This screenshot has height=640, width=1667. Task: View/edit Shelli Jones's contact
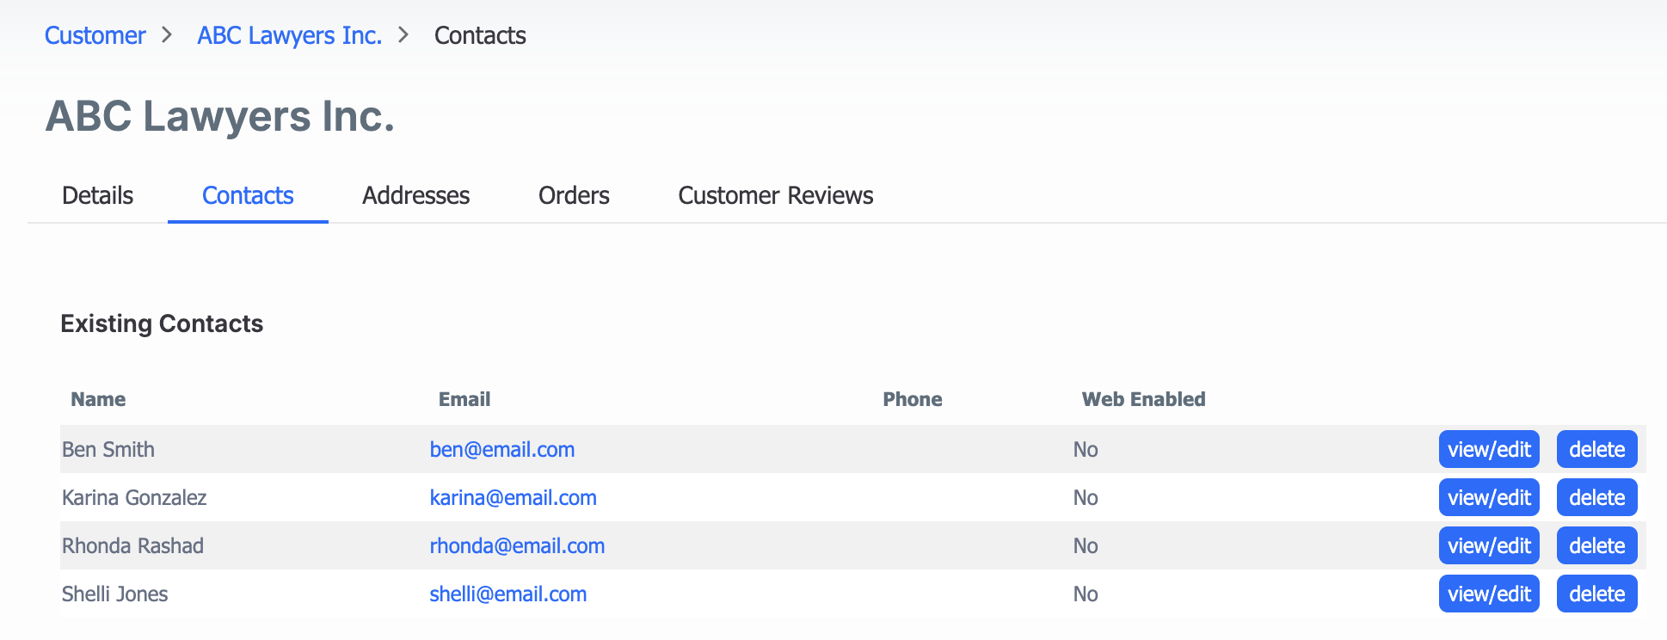1489,594
